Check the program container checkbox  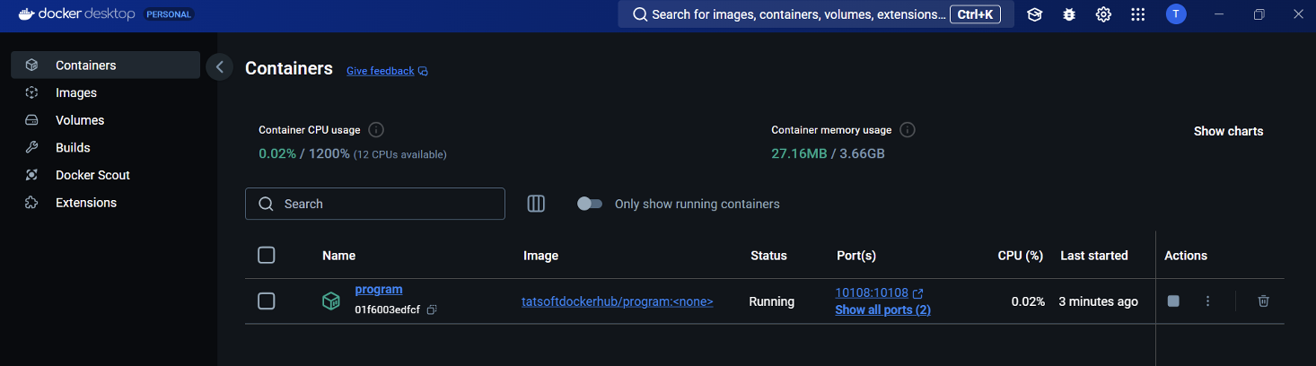pos(266,301)
